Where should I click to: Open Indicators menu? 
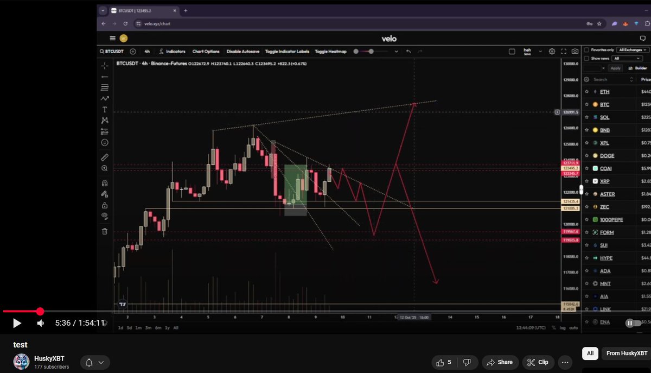click(172, 52)
